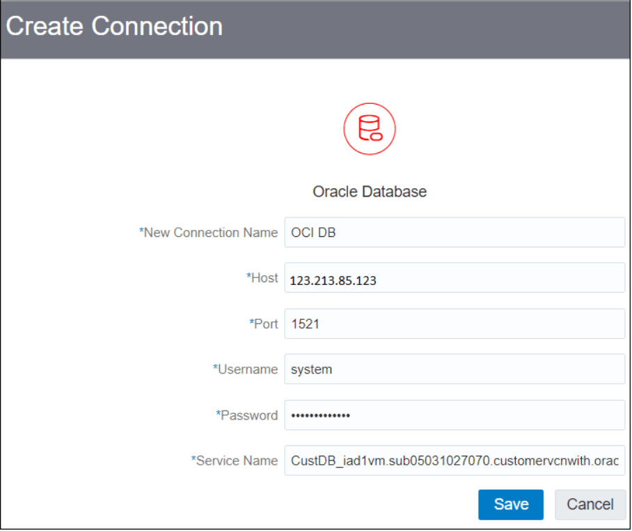Screen dimensions: 632x531
Task: Click the Oracle Database label under icon
Action: pyautogui.click(x=370, y=192)
